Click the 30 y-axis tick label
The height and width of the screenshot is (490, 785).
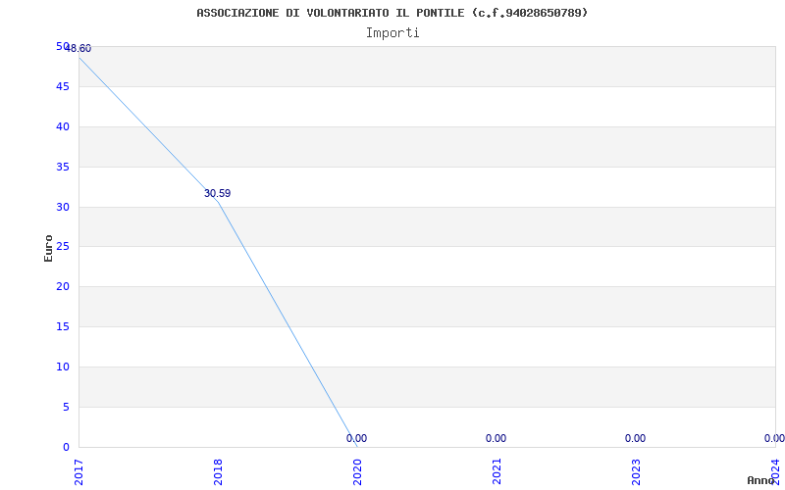pos(63,207)
